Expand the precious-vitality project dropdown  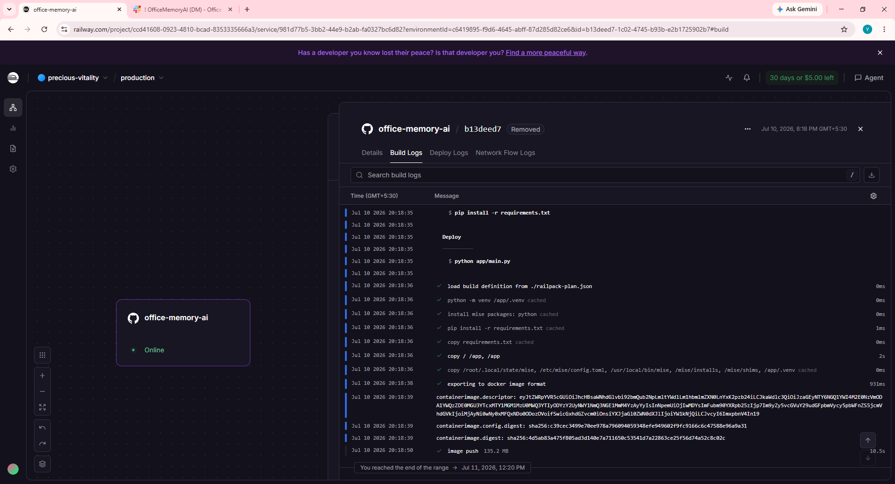(73, 78)
